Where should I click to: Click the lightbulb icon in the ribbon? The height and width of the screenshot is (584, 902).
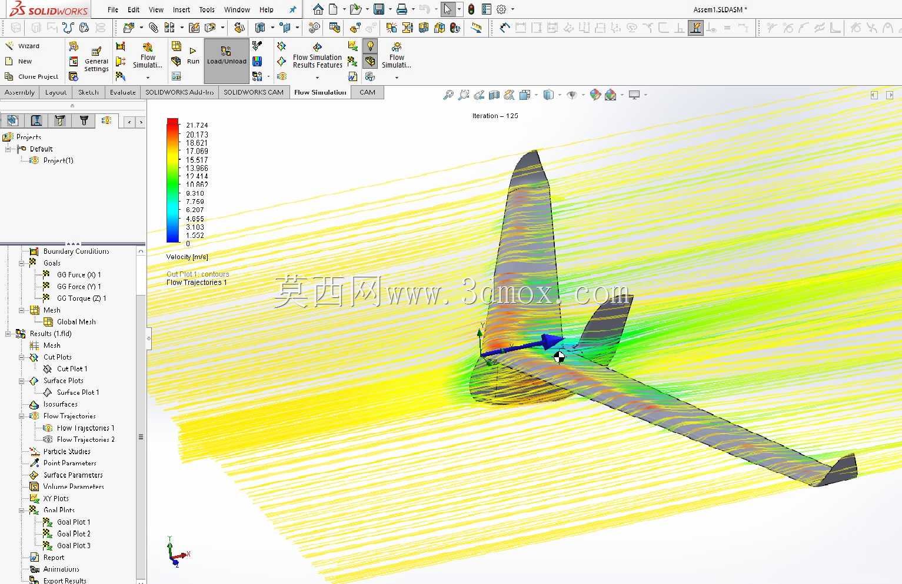(x=370, y=46)
